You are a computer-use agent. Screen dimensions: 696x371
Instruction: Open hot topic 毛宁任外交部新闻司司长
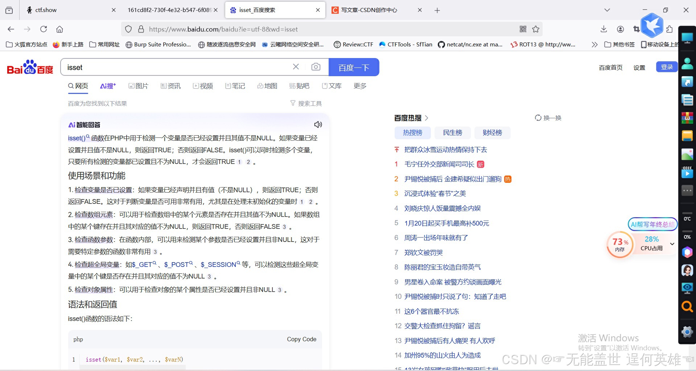pyautogui.click(x=439, y=164)
